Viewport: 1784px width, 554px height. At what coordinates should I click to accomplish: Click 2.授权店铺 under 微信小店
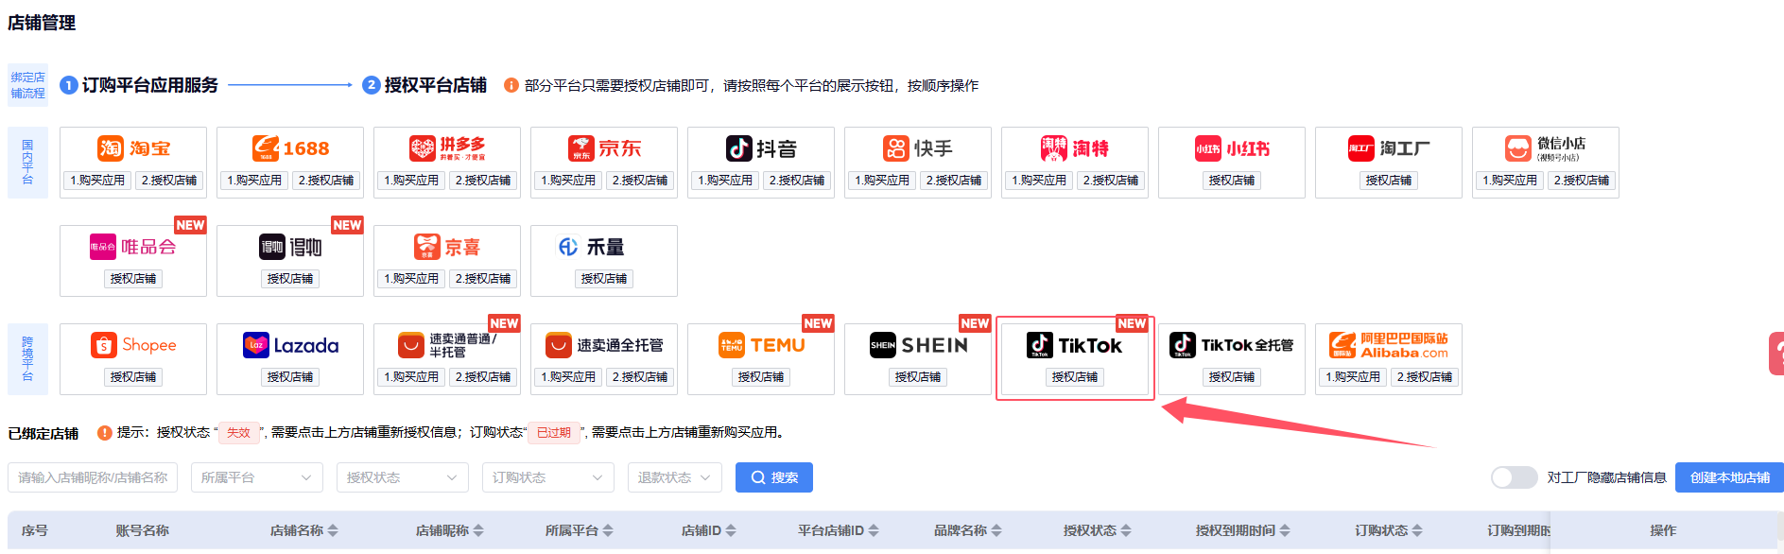tap(1582, 181)
